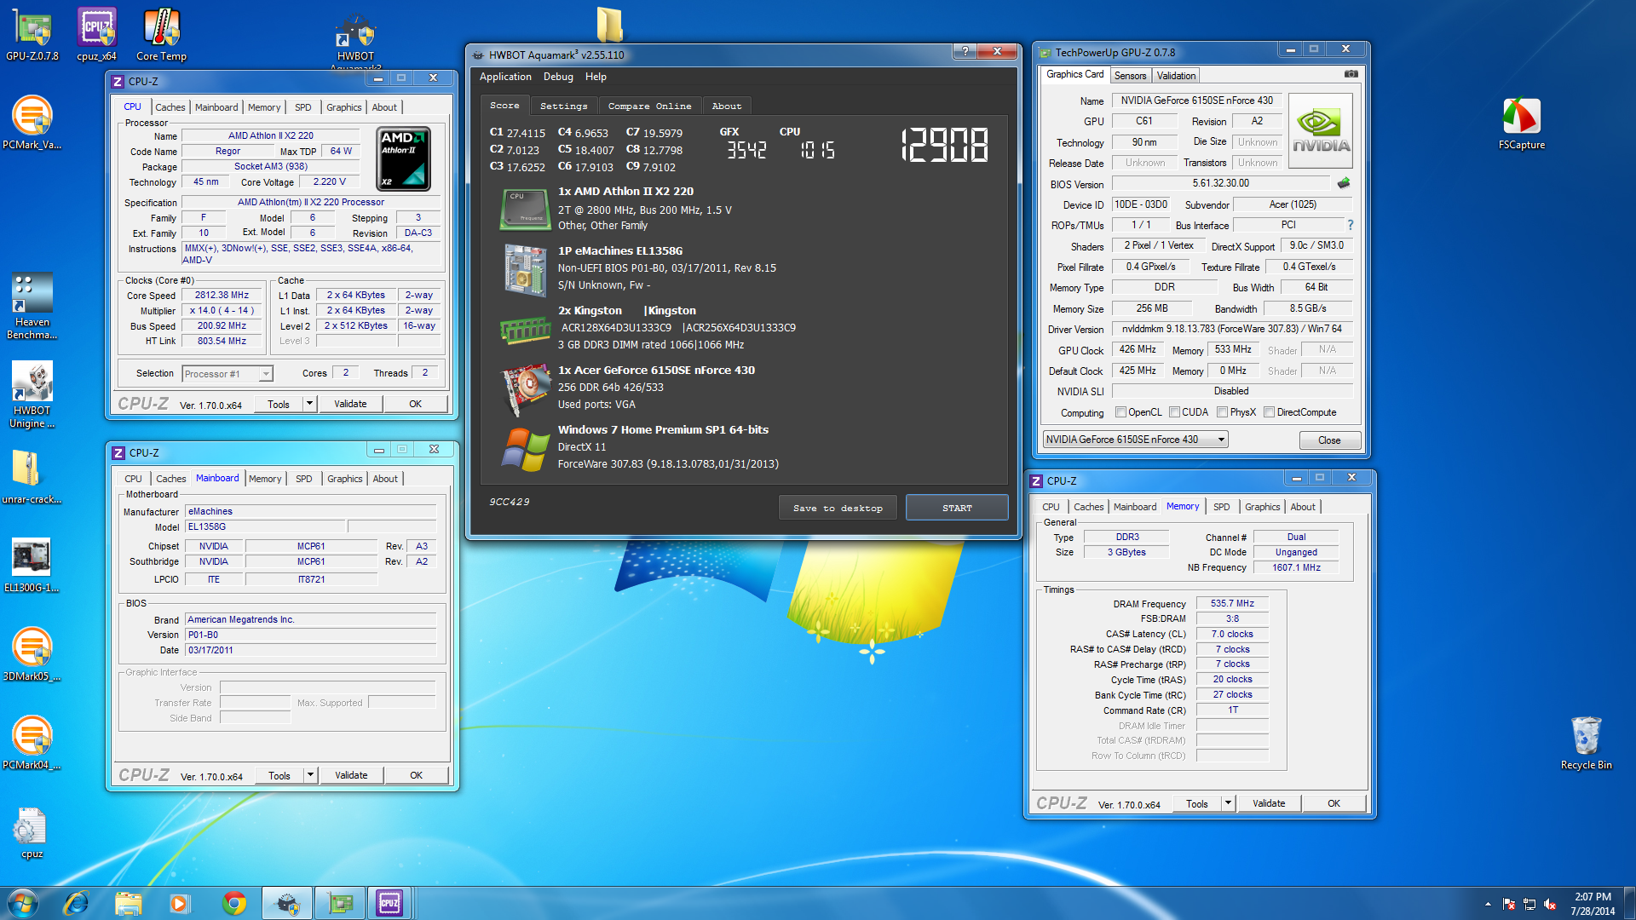Open EL1300G-1 desktop file icon

coord(32,566)
